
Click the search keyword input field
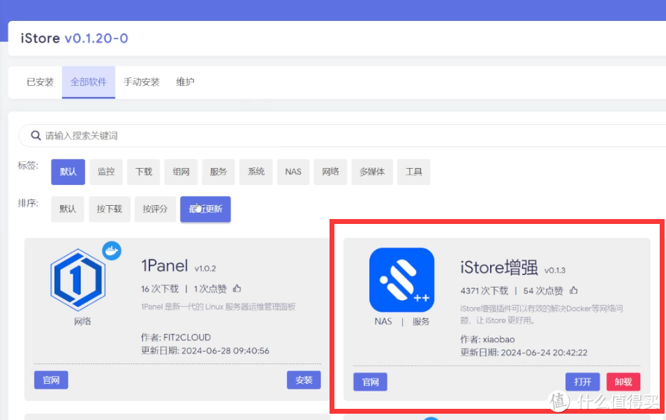(209, 135)
